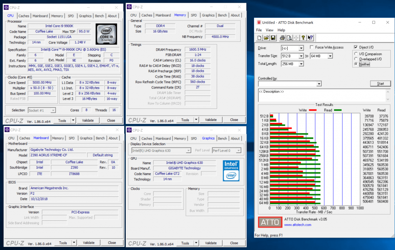Screen dimensions: 395x250
Task: Click the ATTO Disk Benchmark title bar icon
Action: pos(258,22)
